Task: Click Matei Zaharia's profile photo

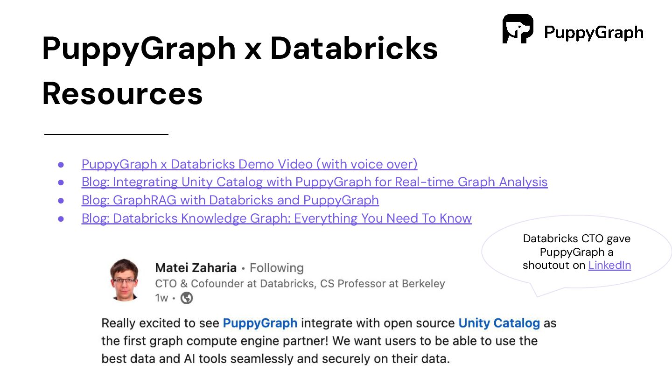Action: [x=124, y=279]
